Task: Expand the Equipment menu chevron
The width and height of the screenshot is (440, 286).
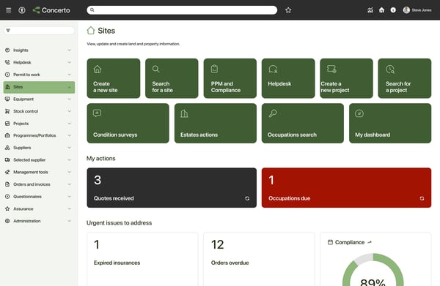Action: (x=69, y=99)
